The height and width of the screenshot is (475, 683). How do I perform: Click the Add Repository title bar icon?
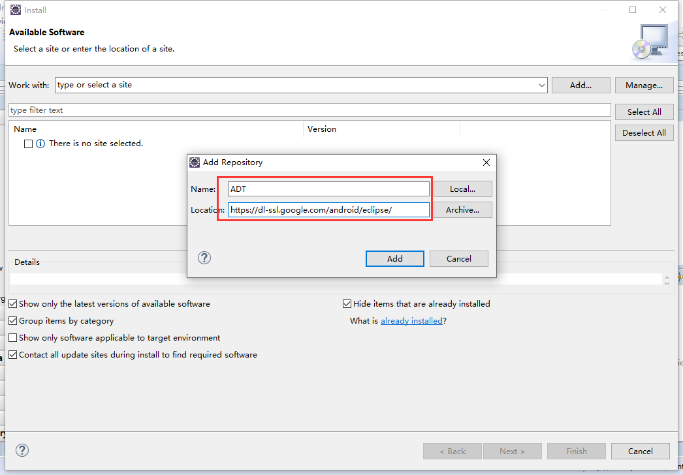[195, 162]
